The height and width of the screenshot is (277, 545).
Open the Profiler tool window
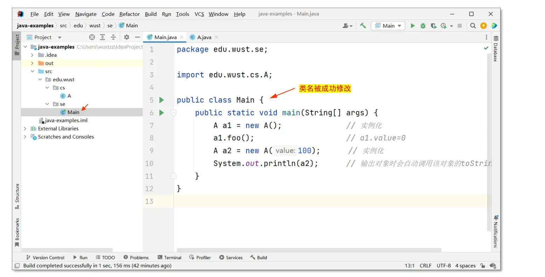click(x=200, y=257)
